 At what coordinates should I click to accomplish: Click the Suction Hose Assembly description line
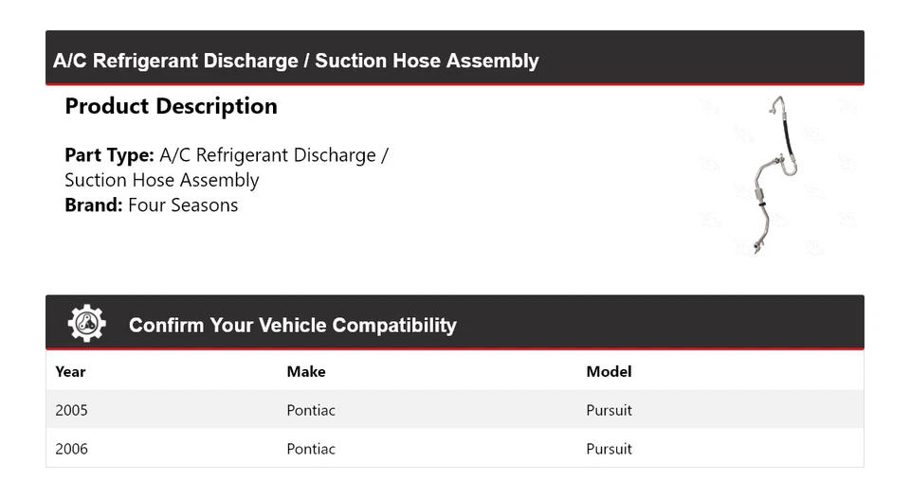pyautogui.click(x=162, y=180)
